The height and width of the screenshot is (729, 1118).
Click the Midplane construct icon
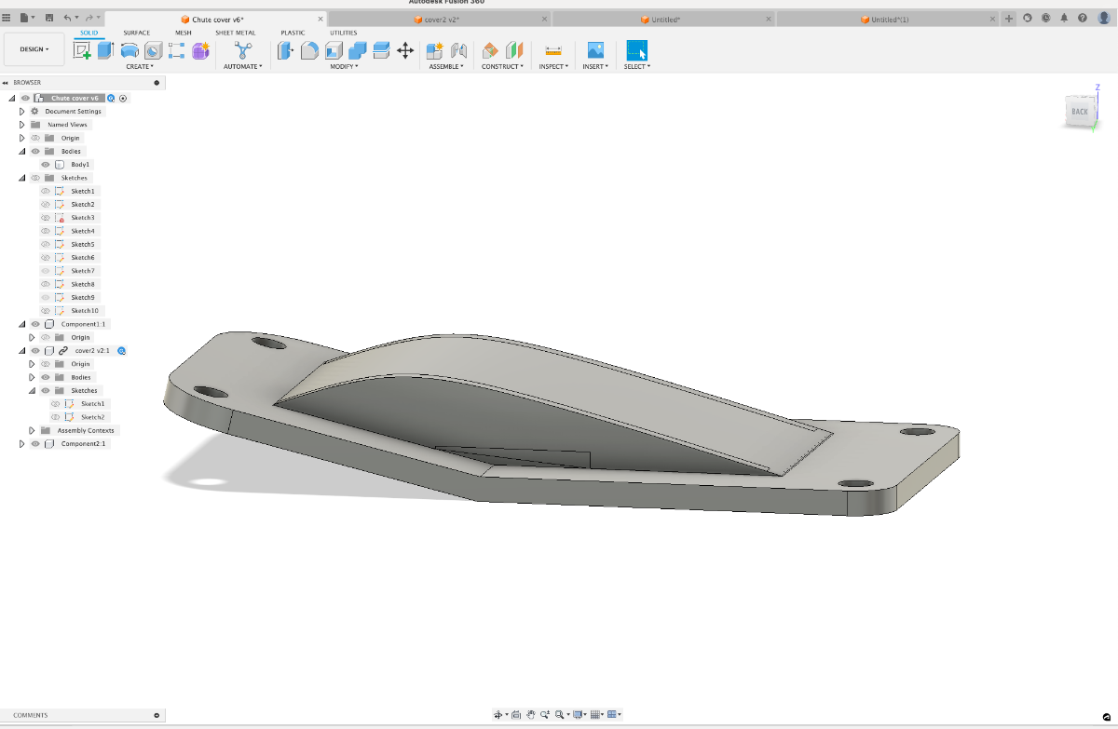tap(514, 51)
